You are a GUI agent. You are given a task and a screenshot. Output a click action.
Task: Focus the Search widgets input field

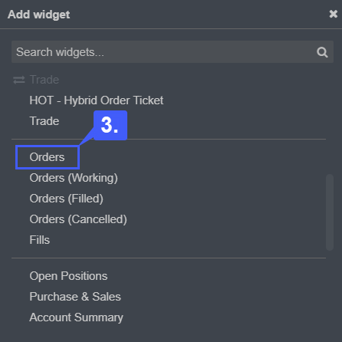coord(173,52)
